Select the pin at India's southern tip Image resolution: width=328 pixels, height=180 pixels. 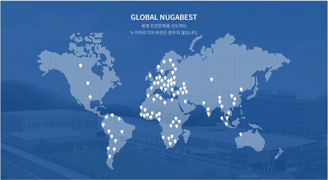[x=209, y=114]
